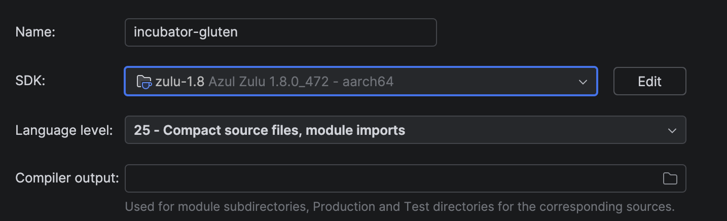This screenshot has width=727, height=221.
Task: Focus the Name field containing incubator-gluten
Action: tap(280, 32)
